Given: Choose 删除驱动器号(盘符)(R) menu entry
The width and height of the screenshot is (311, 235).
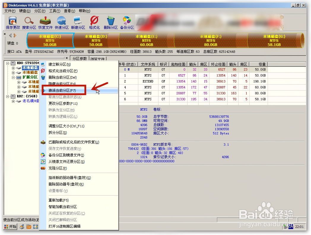Looking at the screenshot, I should [79, 184].
